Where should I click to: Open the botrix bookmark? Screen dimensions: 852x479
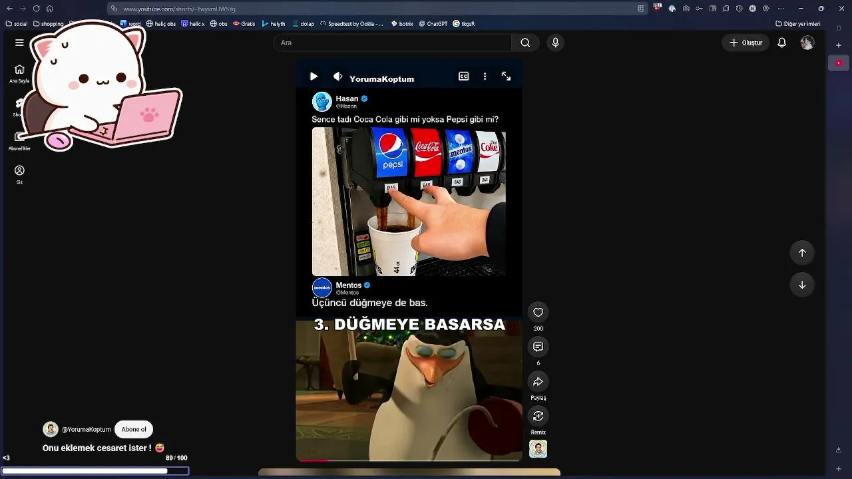point(403,23)
